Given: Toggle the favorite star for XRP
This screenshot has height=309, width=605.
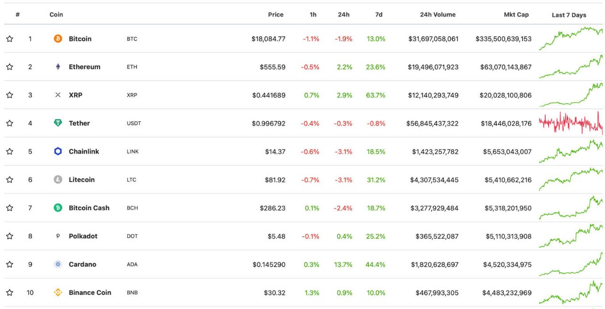Looking at the screenshot, I should click(9, 95).
